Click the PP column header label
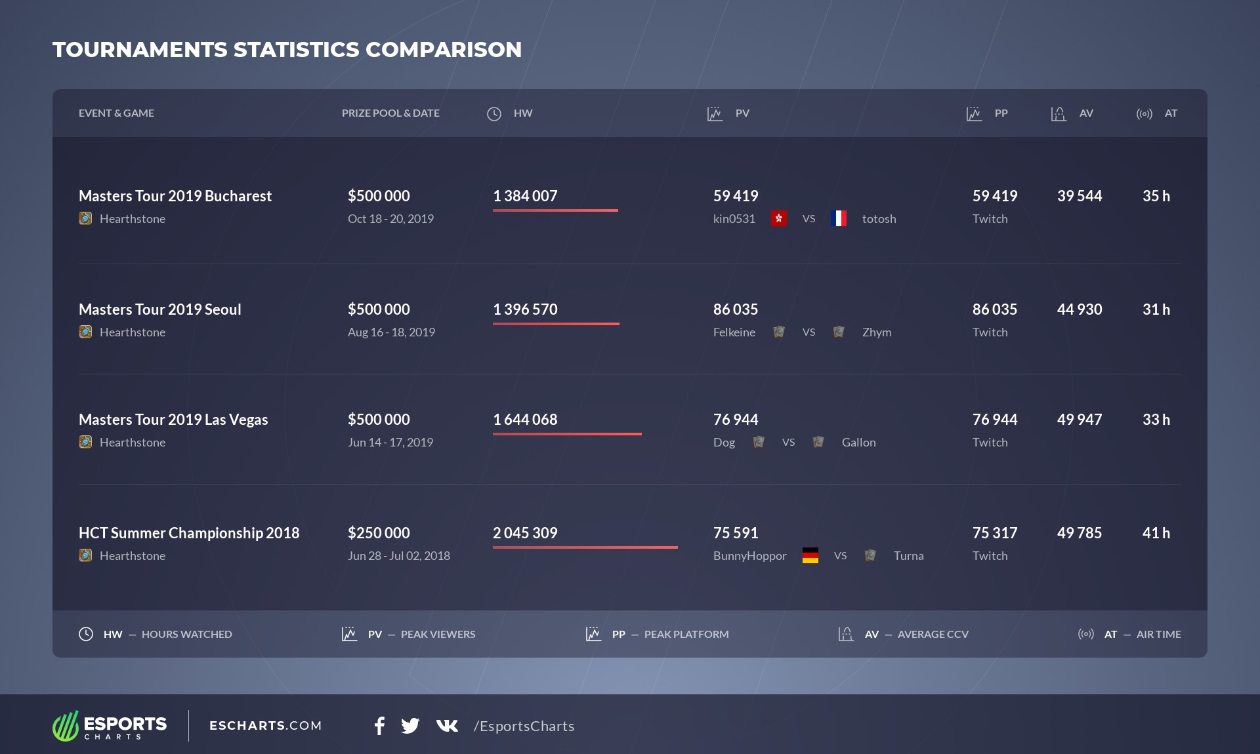This screenshot has height=754, width=1260. [1001, 113]
